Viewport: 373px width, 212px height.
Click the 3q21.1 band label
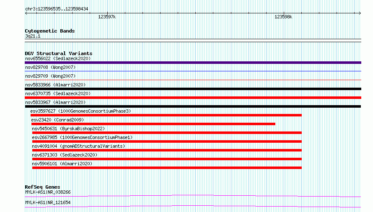click(x=33, y=36)
